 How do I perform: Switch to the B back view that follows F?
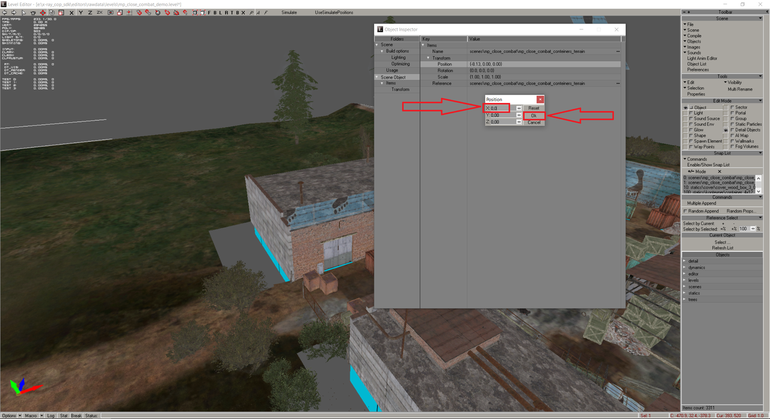click(x=215, y=13)
